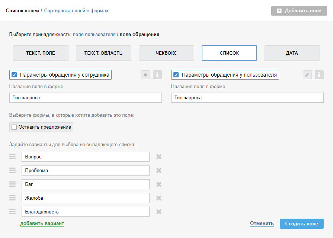Choose the 'ДАТА' field type
Image resolution: width=333 pixels, height=238 pixels.
(x=292, y=53)
